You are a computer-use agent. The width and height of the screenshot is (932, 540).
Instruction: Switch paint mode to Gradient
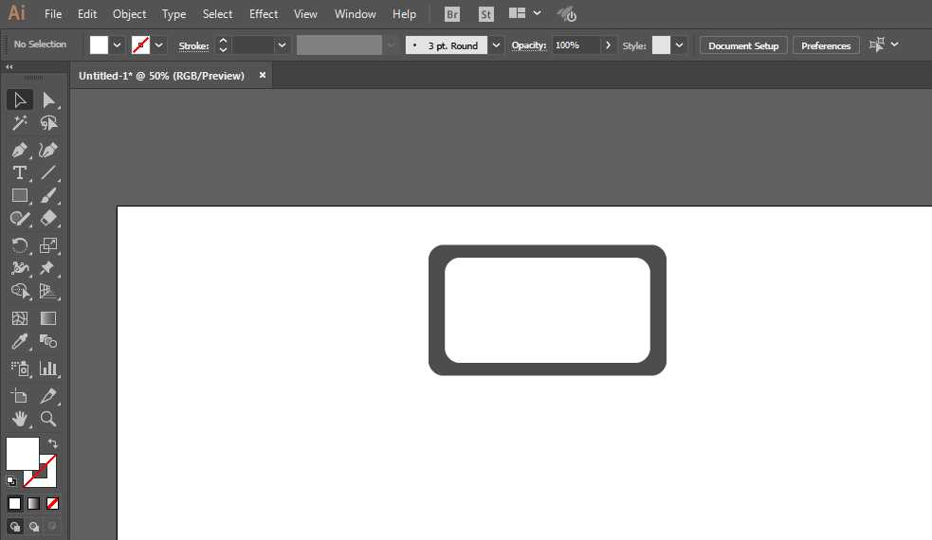[x=33, y=503]
